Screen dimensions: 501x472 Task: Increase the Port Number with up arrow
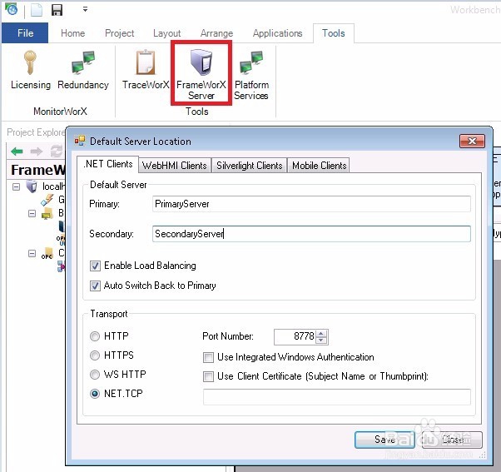coord(321,333)
